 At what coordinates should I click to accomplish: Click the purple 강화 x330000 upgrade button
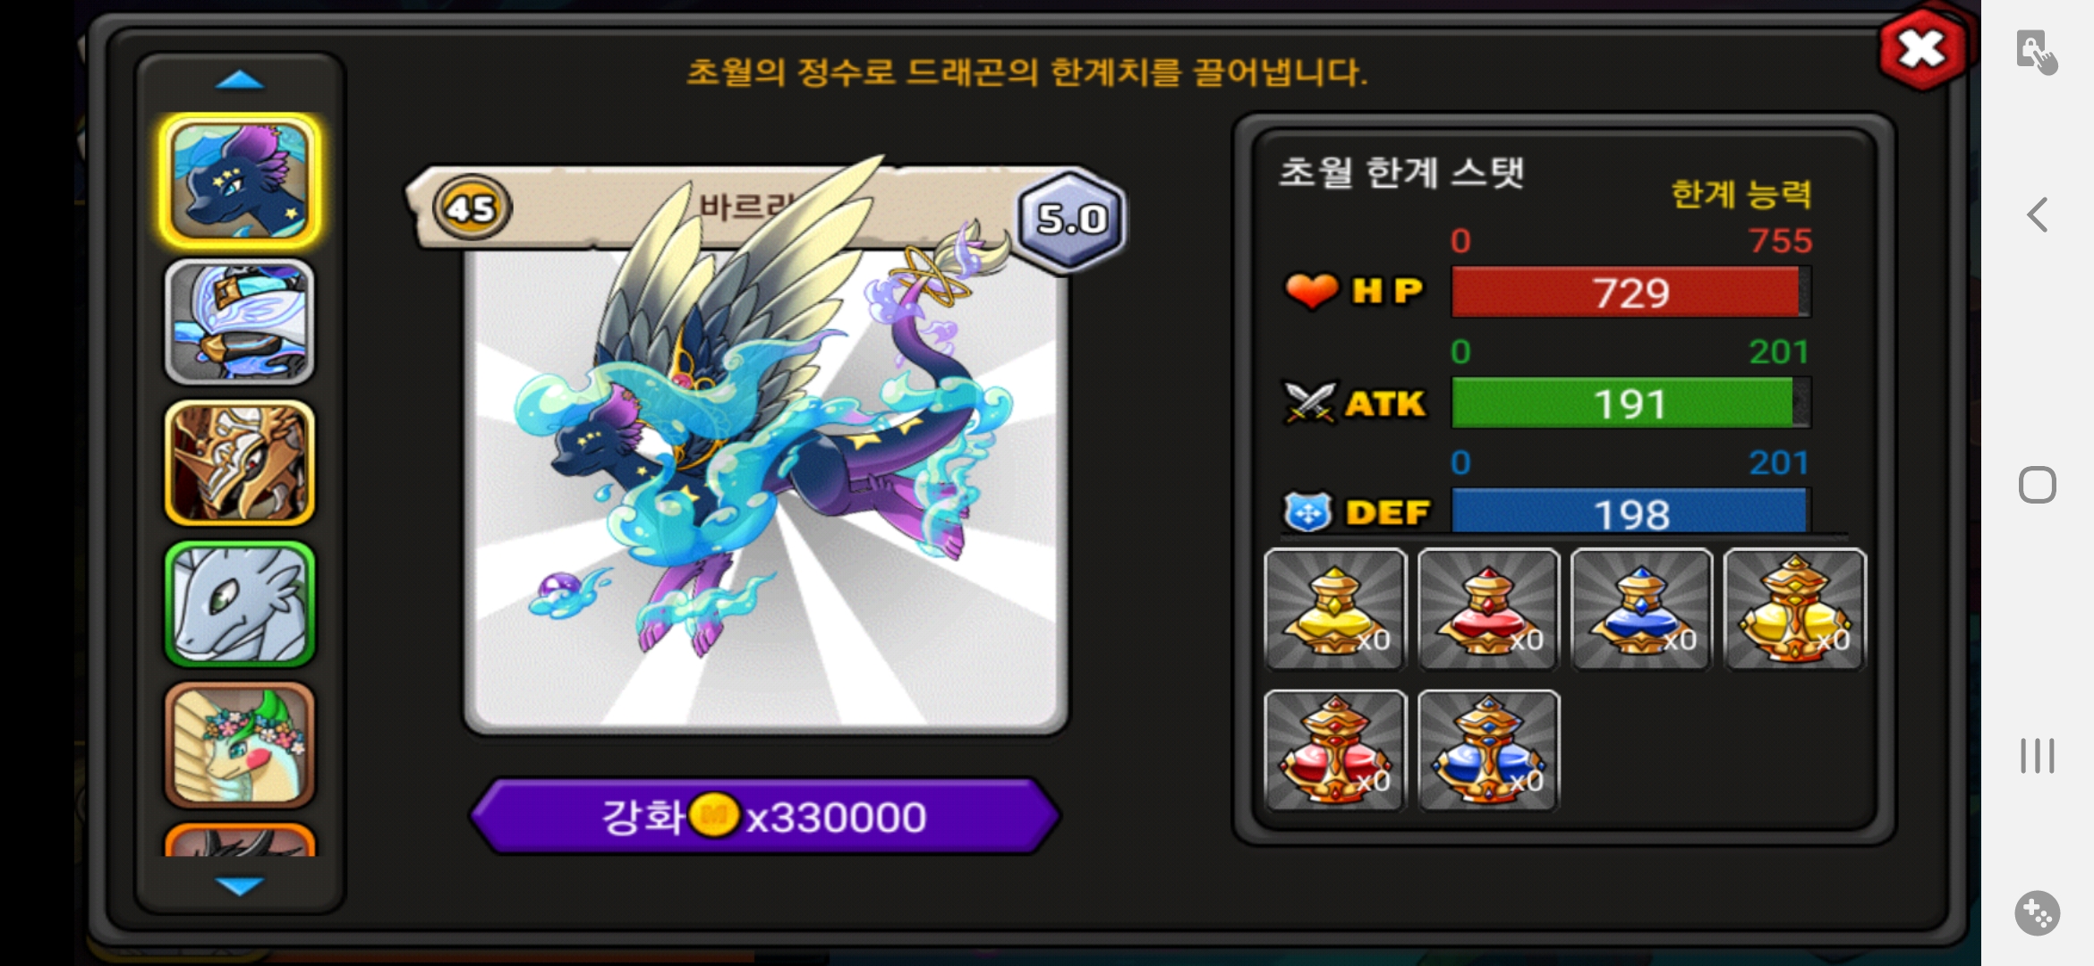tap(765, 816)
